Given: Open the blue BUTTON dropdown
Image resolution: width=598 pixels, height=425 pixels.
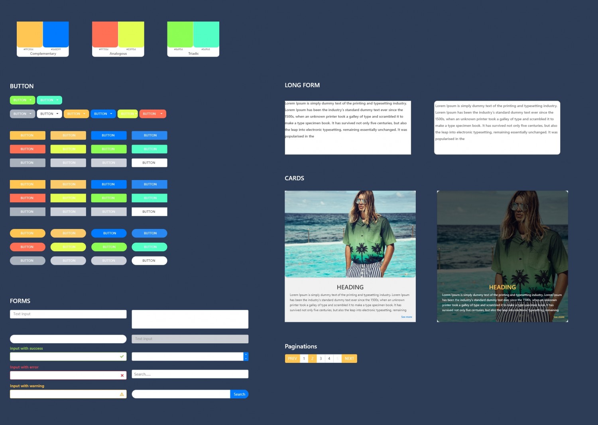Looking at the screenshot, I should click(103, 114).
